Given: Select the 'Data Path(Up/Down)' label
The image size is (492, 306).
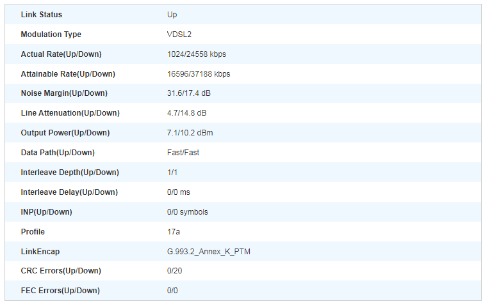Looking at the screenshot, I should 58,153.
